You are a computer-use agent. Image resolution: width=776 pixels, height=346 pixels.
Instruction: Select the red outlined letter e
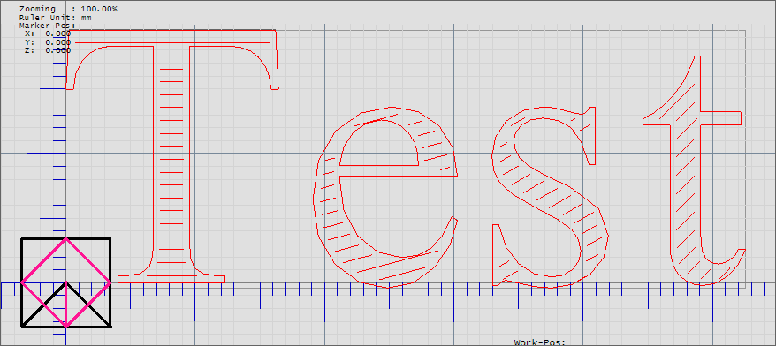click(386, 197)
